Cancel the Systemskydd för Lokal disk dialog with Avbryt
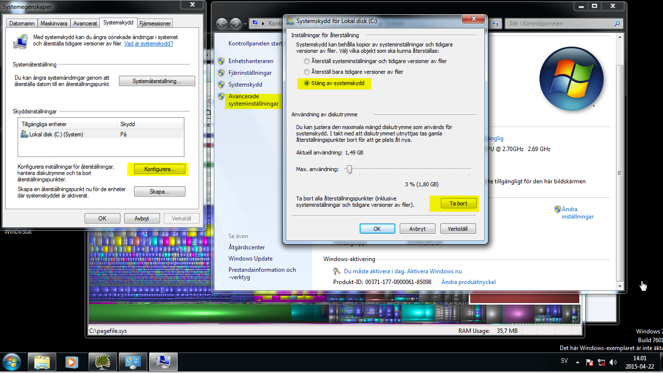 click(417, 228)
